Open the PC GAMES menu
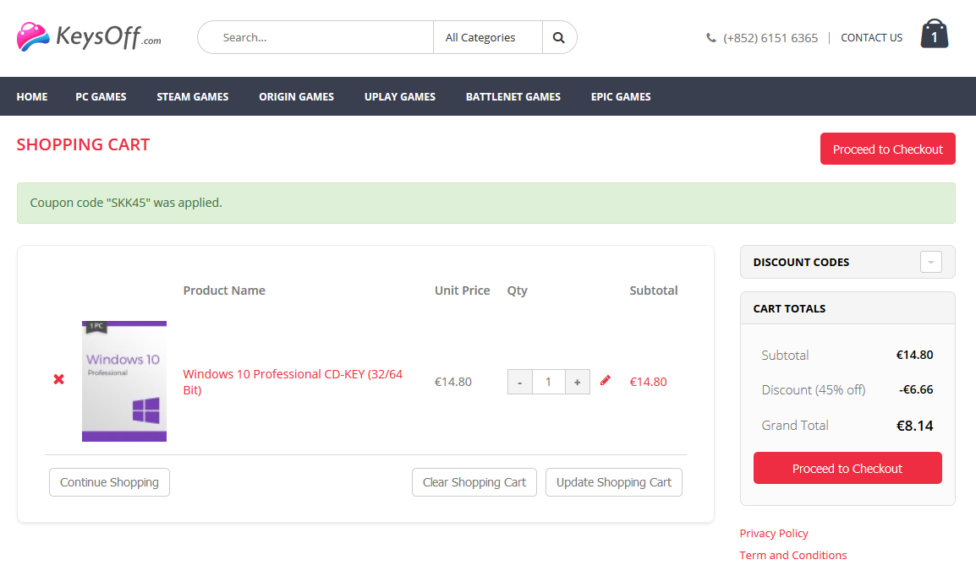 (101, 97)
